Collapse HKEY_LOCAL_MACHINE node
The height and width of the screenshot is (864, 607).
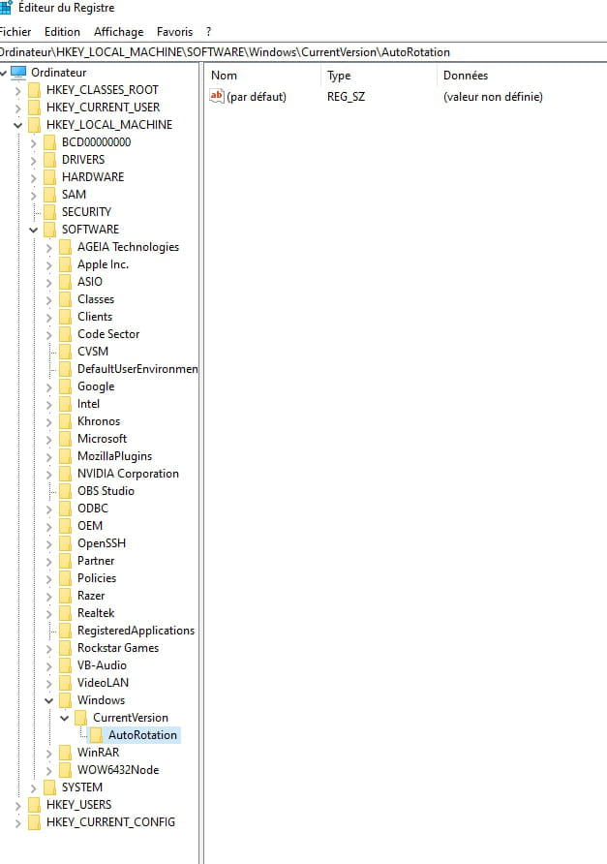coord(18,125)
